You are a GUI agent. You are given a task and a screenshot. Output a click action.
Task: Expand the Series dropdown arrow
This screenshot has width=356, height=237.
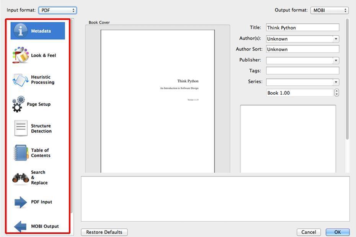tap(336, 82)
